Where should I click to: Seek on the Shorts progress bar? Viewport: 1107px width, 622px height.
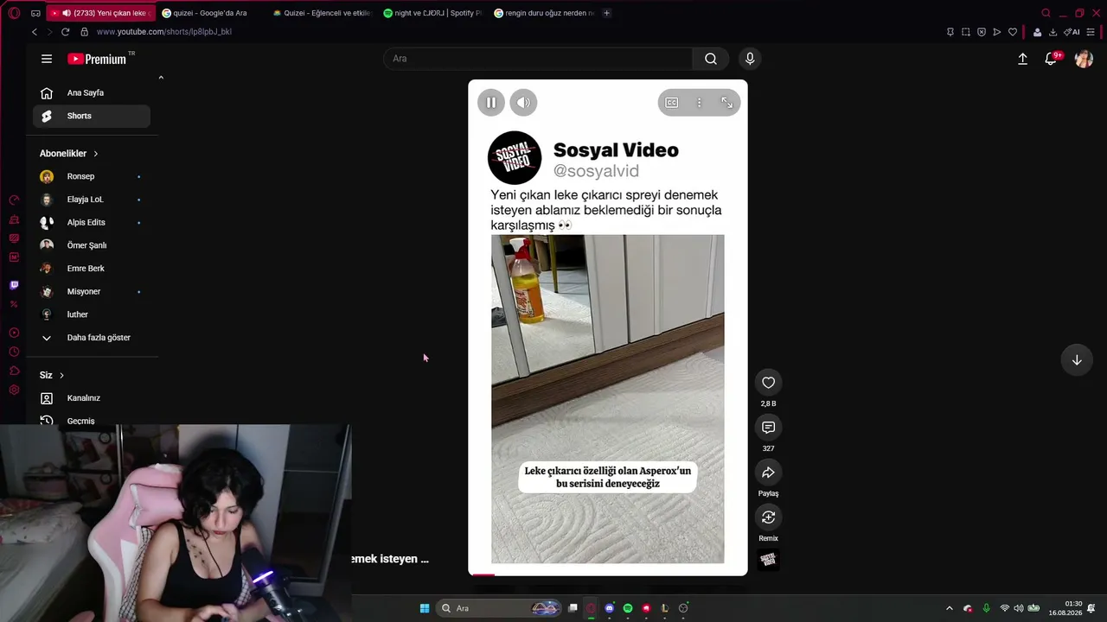608,574
